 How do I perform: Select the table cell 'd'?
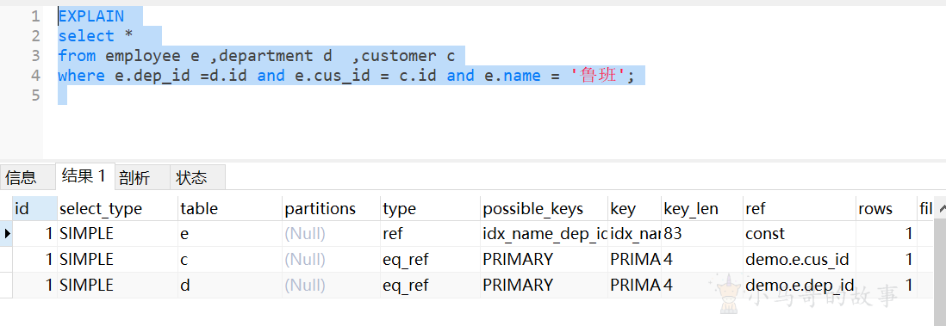(230, 285)
